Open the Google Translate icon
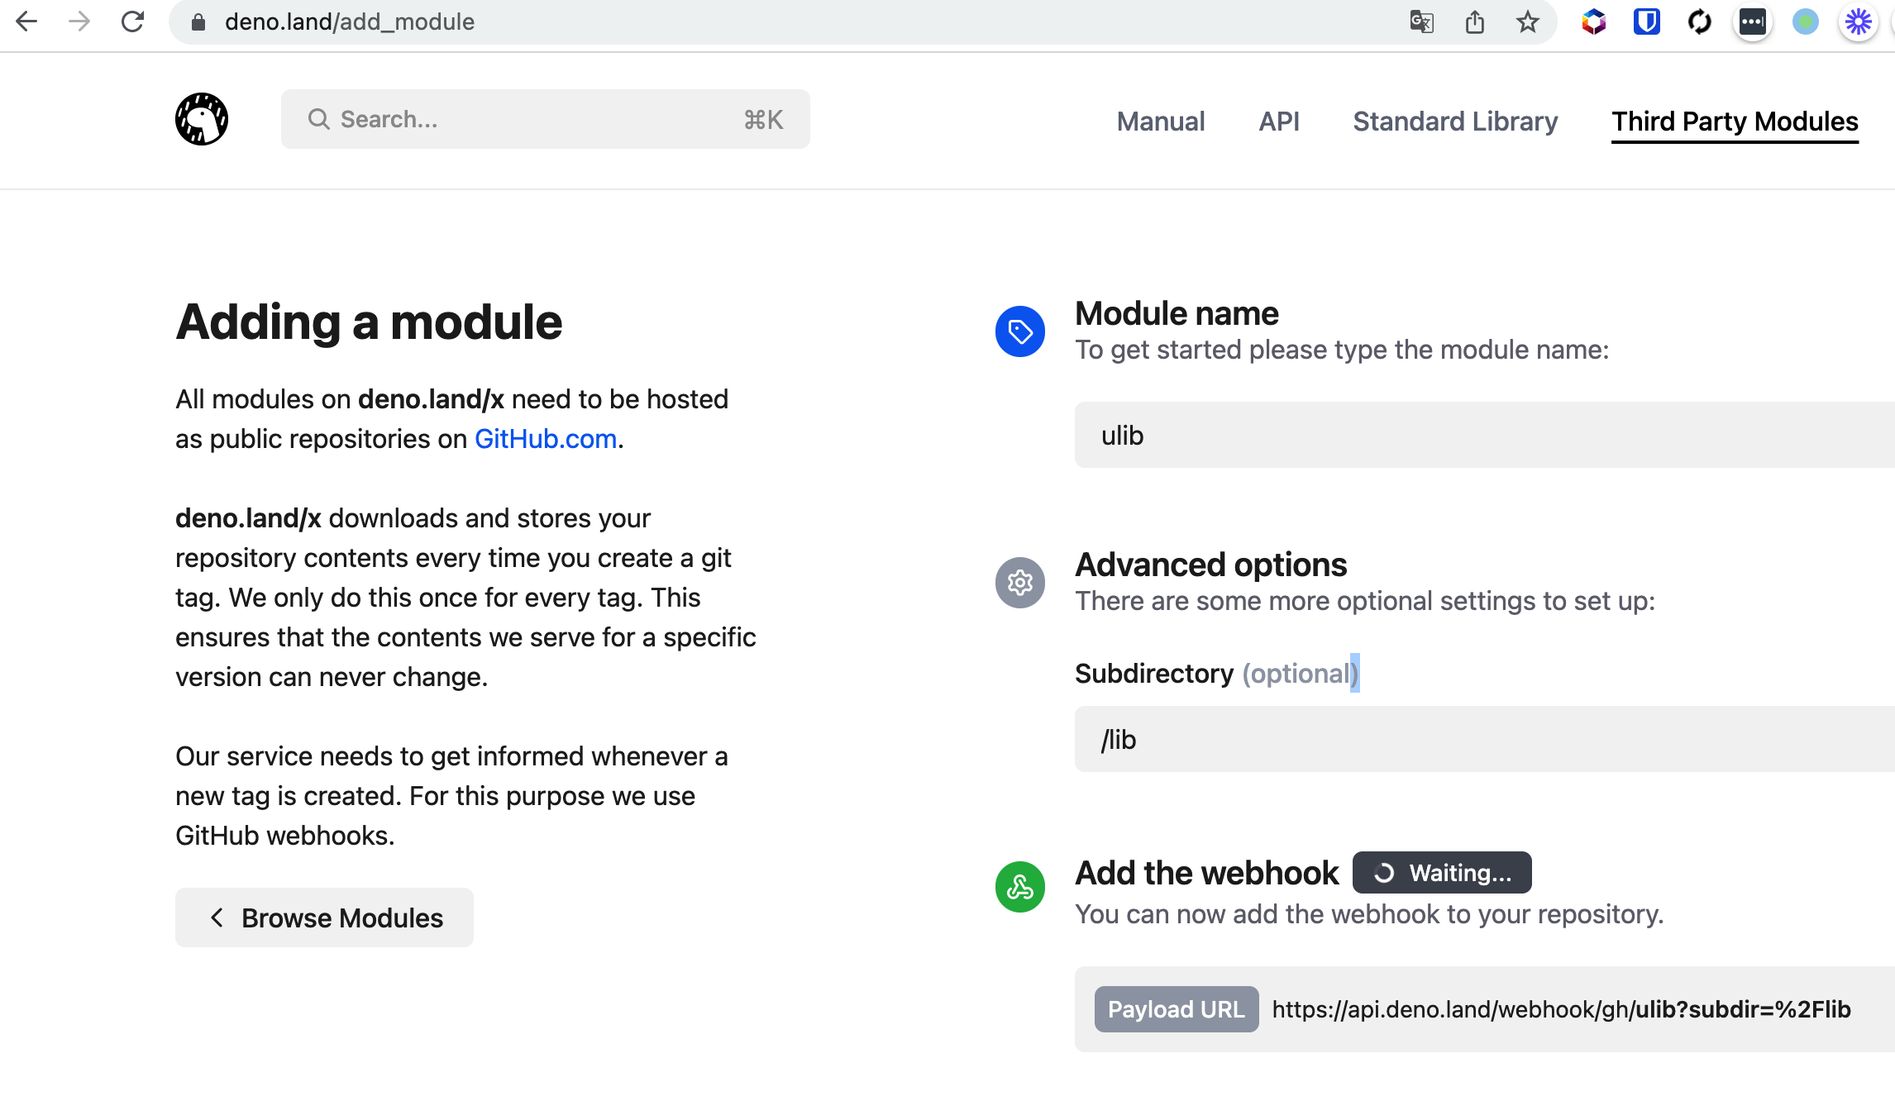The width and height of the screenshot is (1895, 1101). (1421, 22)
